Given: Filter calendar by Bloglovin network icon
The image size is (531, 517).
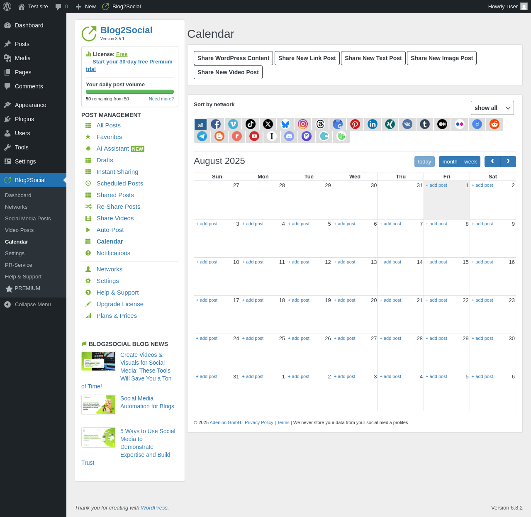Looking at the screenshot, I should point(341,136).
